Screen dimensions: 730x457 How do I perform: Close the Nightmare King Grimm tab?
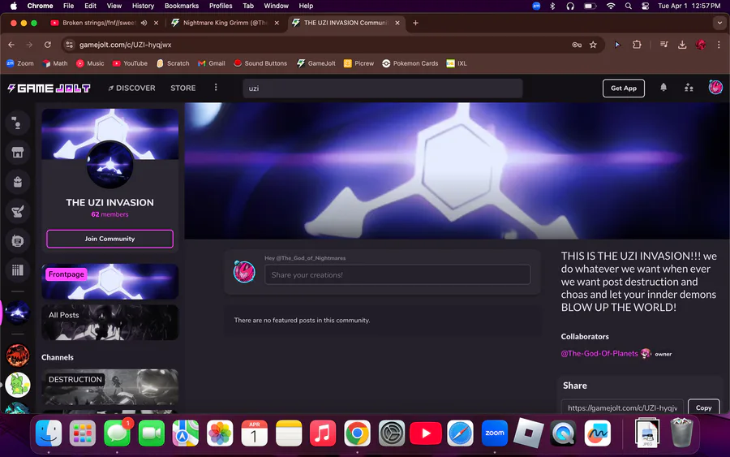[x=277, y=23]
